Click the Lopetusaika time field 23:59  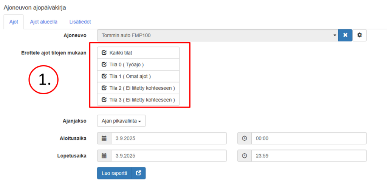tap(309, 156)
